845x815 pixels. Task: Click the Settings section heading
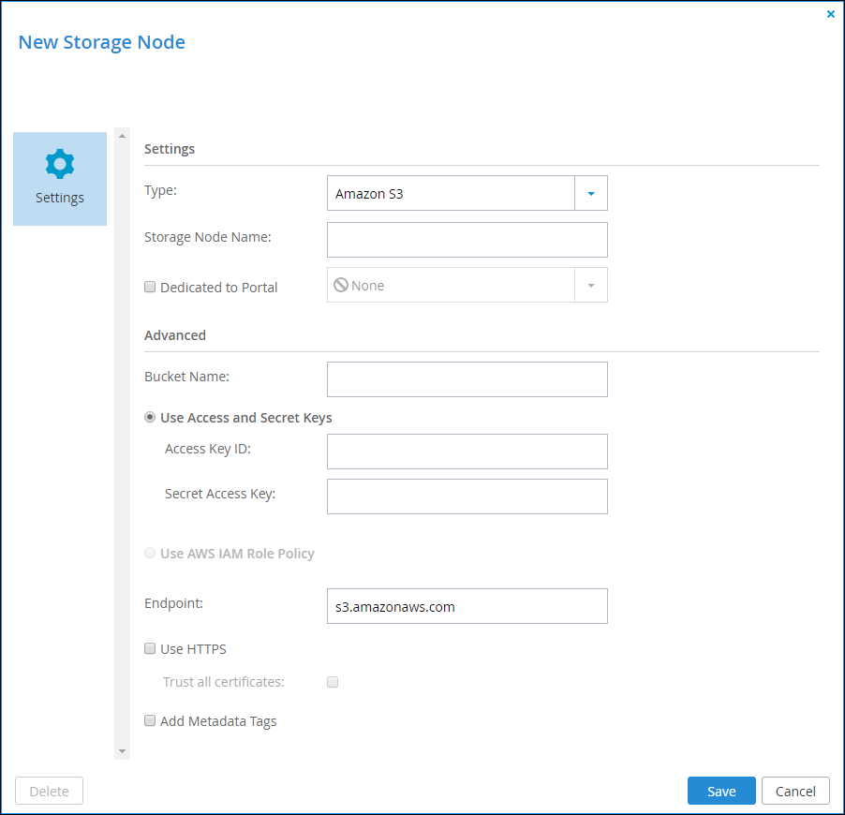pyautogui.click(x=170, y=149)
